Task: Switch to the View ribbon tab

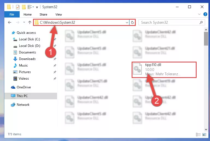Action: pos(59,14)
